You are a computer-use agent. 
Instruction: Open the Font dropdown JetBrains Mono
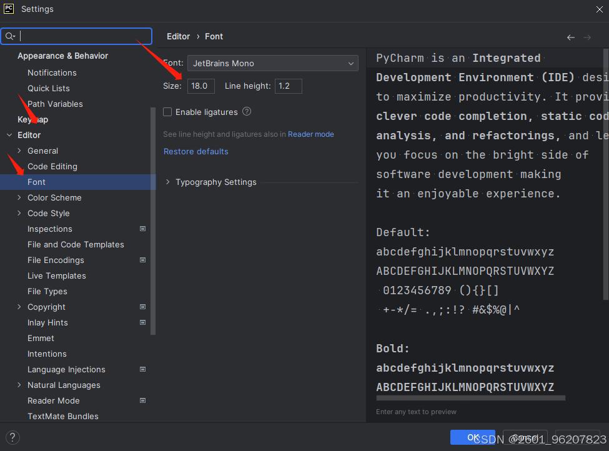click(273, 63)
